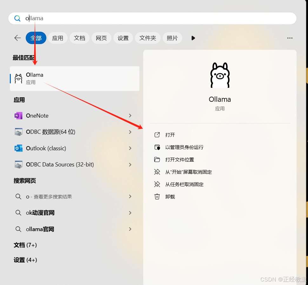Image resolution: width=308 pixels, height=285 pixels.
Task: Switch to the 设置 filter tab
Action: 123,38
